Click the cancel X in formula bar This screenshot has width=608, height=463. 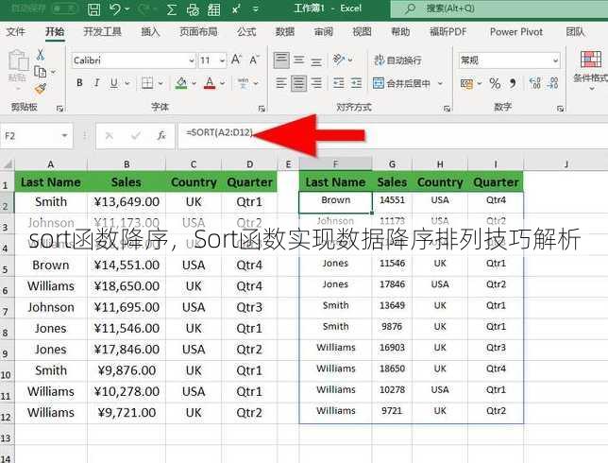tap(110, 135)
